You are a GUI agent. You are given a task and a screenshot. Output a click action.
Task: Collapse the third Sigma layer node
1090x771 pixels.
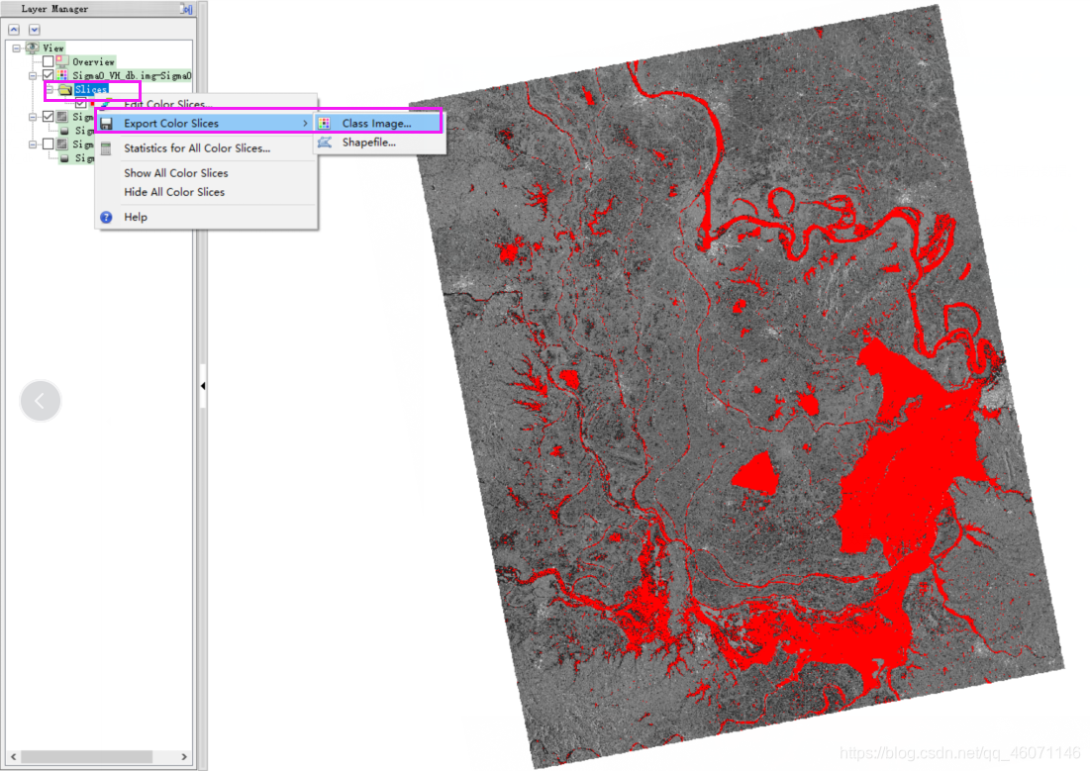[x=33, y=145]
